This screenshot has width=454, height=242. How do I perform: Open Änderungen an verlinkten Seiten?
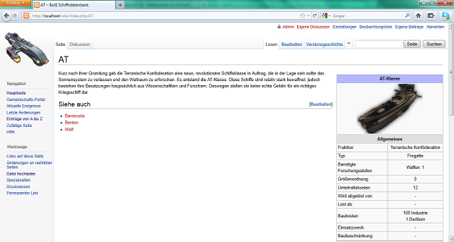pos(29,165)
